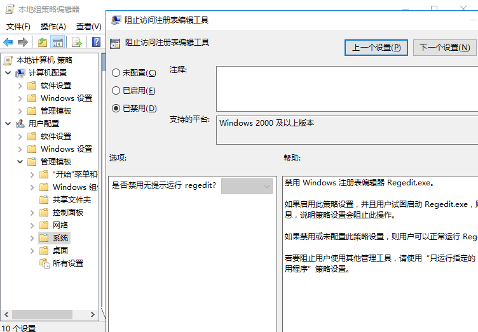
Task: Click the folder icon next to 共享文件夹
Action: 44,199
